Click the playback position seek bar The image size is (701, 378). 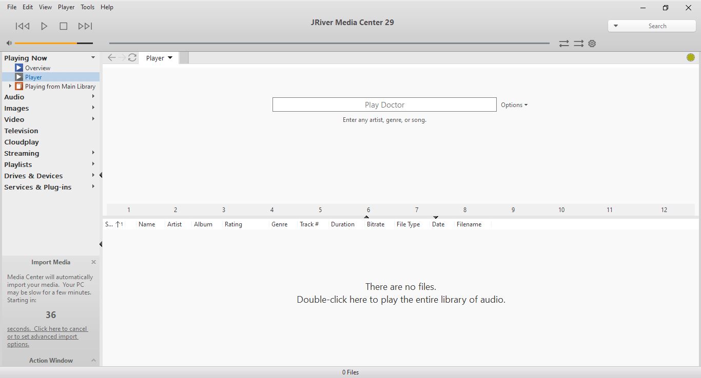[x=329, y=44]
